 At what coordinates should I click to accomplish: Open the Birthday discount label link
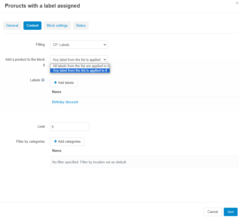coord(65,102)
